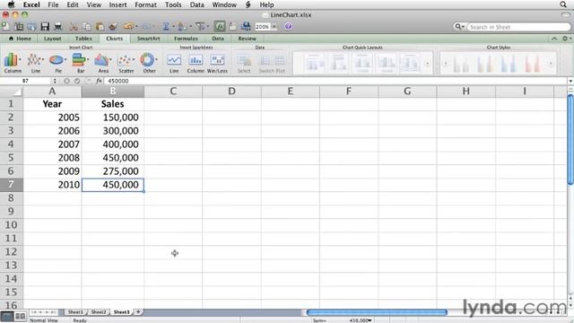Open the Formulas ribbon tab

click(x=186, y=39)
